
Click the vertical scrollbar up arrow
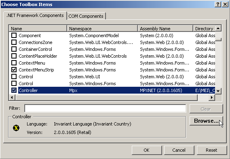(x=218, y=28)
